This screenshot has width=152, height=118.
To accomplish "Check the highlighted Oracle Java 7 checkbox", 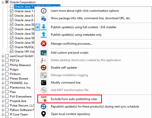I will pyautogui.click(x=12, y=6).
